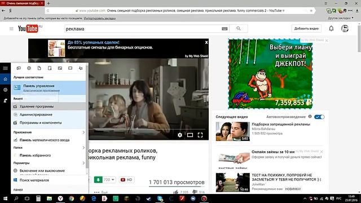
Task: Filter search results by settings gear icon
Action: (29, 68)
